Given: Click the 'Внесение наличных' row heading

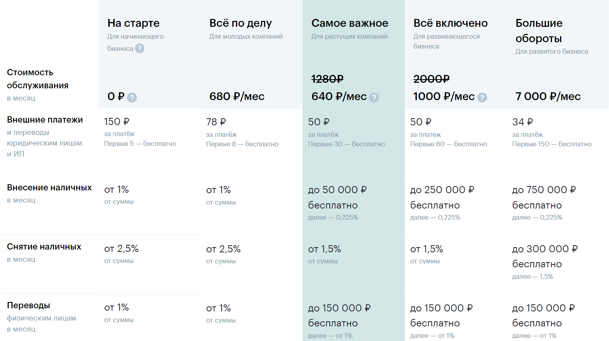Looking at the screenshot, I should [x=49, y=188].
